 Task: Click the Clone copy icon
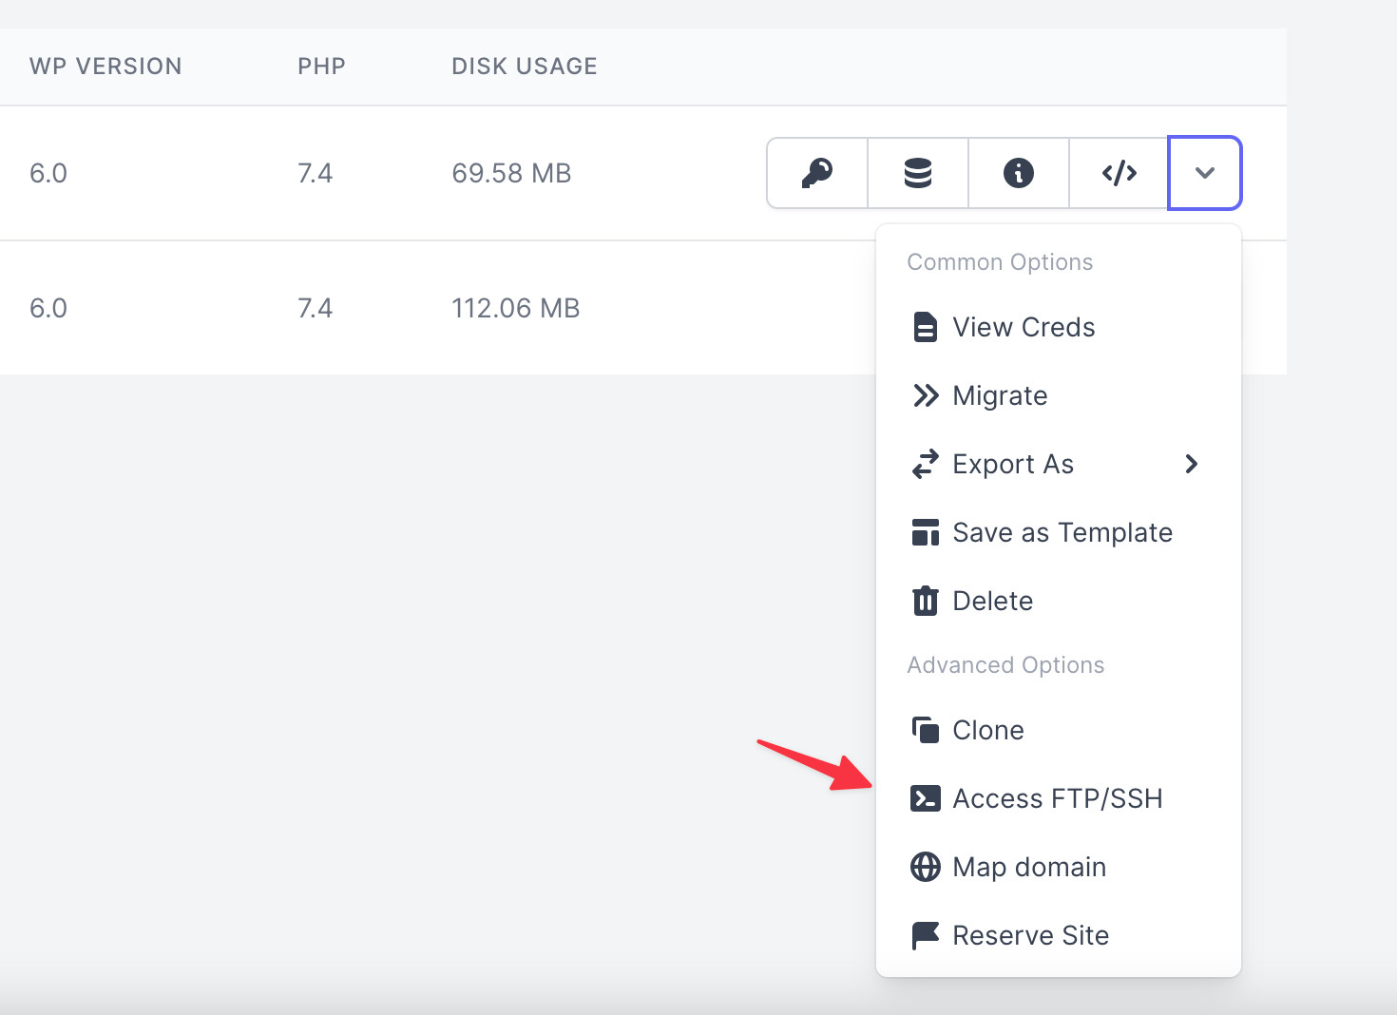(926, 730)
